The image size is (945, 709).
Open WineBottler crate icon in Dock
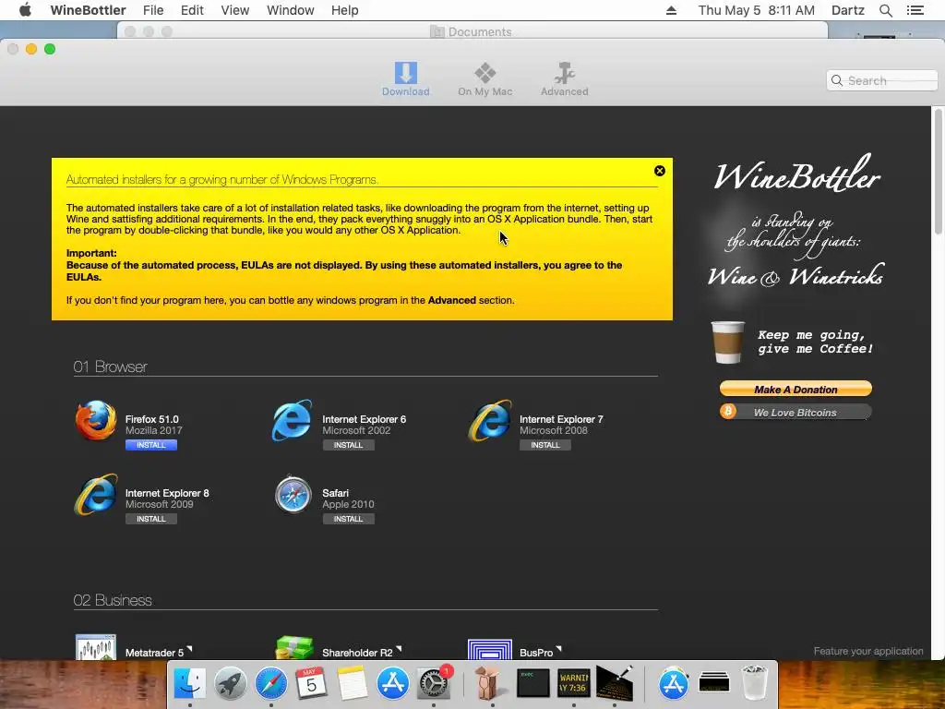coord(489,684)
